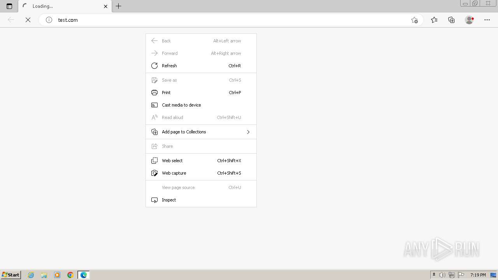Click the Refresh circular arrow icon

coord(154,66)
